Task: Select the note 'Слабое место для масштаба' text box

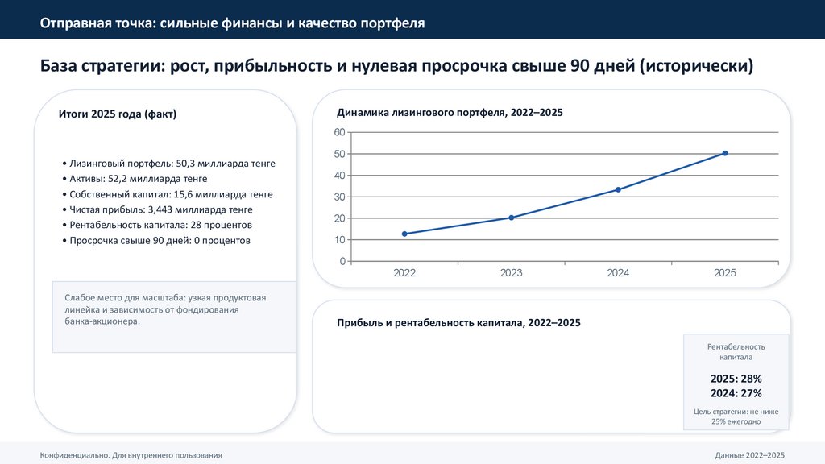Action: click(x=174, y=317)
